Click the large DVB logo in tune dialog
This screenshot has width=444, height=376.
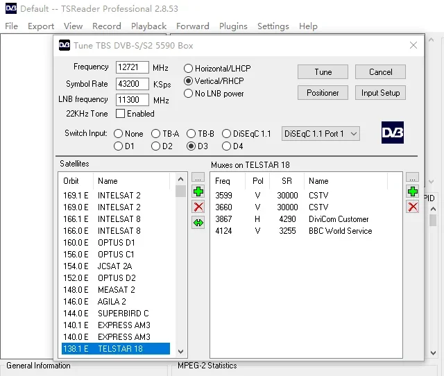click(393, 133)
